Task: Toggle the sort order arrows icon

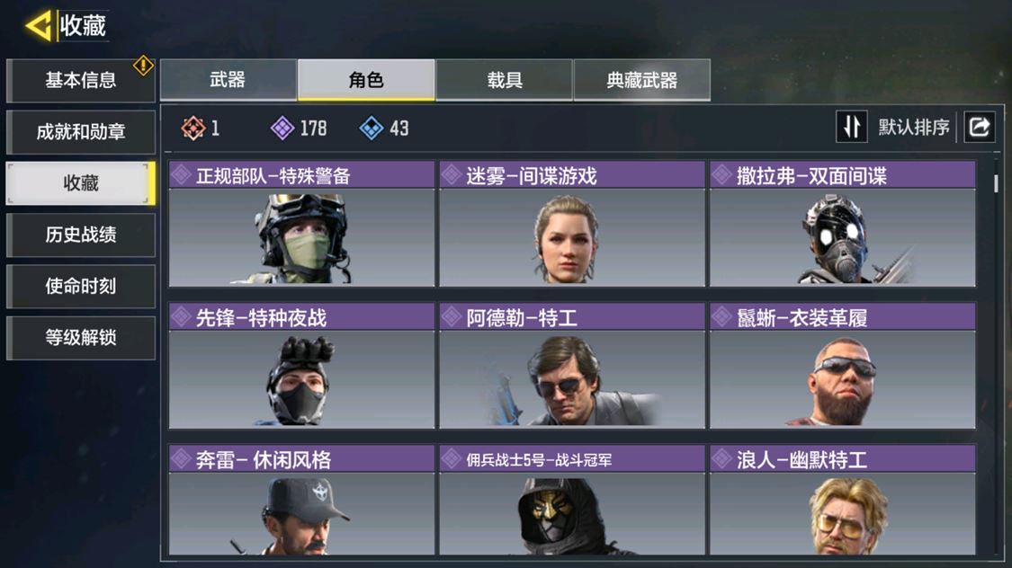Action: [851, 127]
